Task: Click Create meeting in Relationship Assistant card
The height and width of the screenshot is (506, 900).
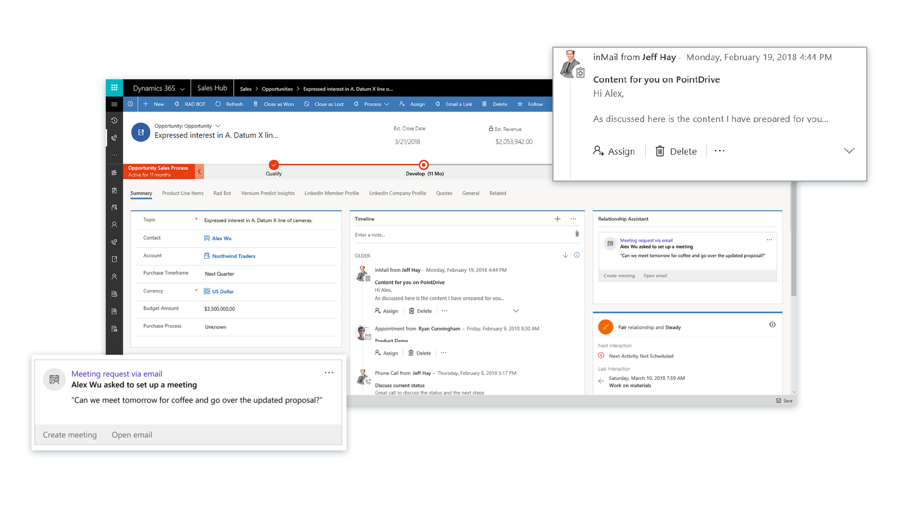Action: pyautogui.click(x=619, y=275)
